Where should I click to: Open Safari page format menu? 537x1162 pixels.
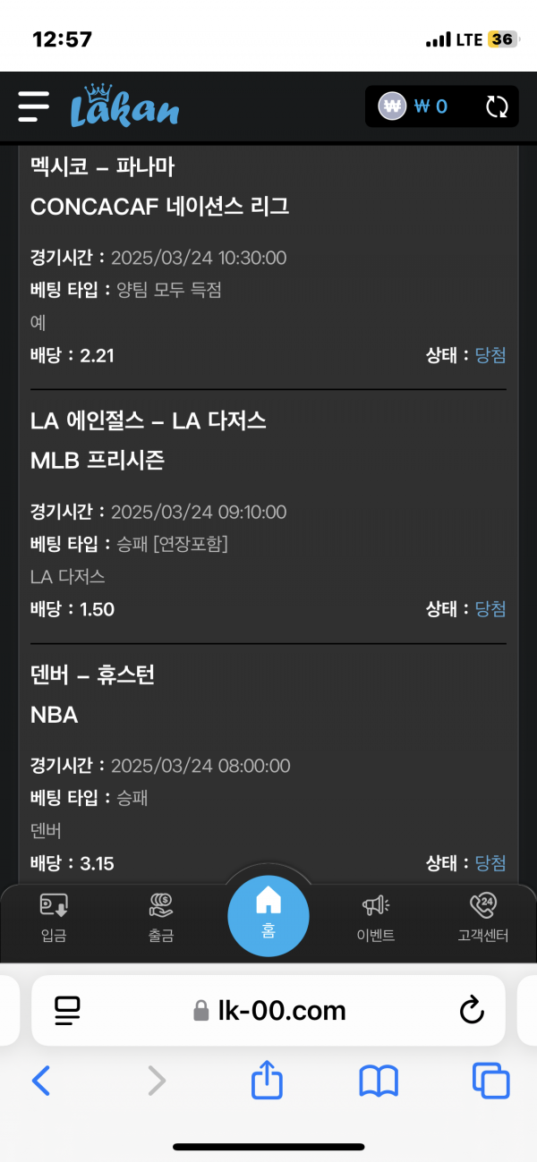67,1011
